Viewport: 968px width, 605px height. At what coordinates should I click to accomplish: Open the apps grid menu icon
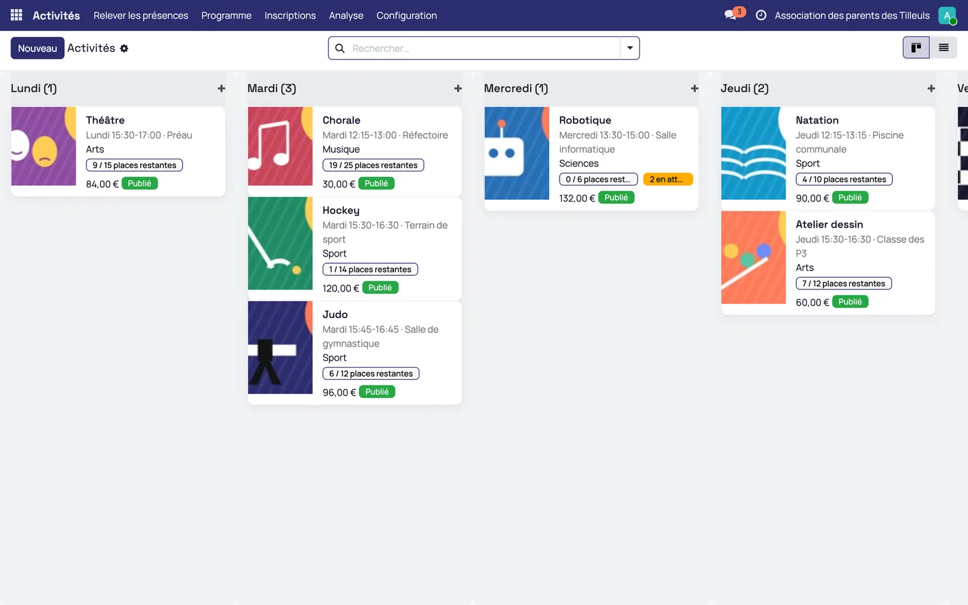16,15
